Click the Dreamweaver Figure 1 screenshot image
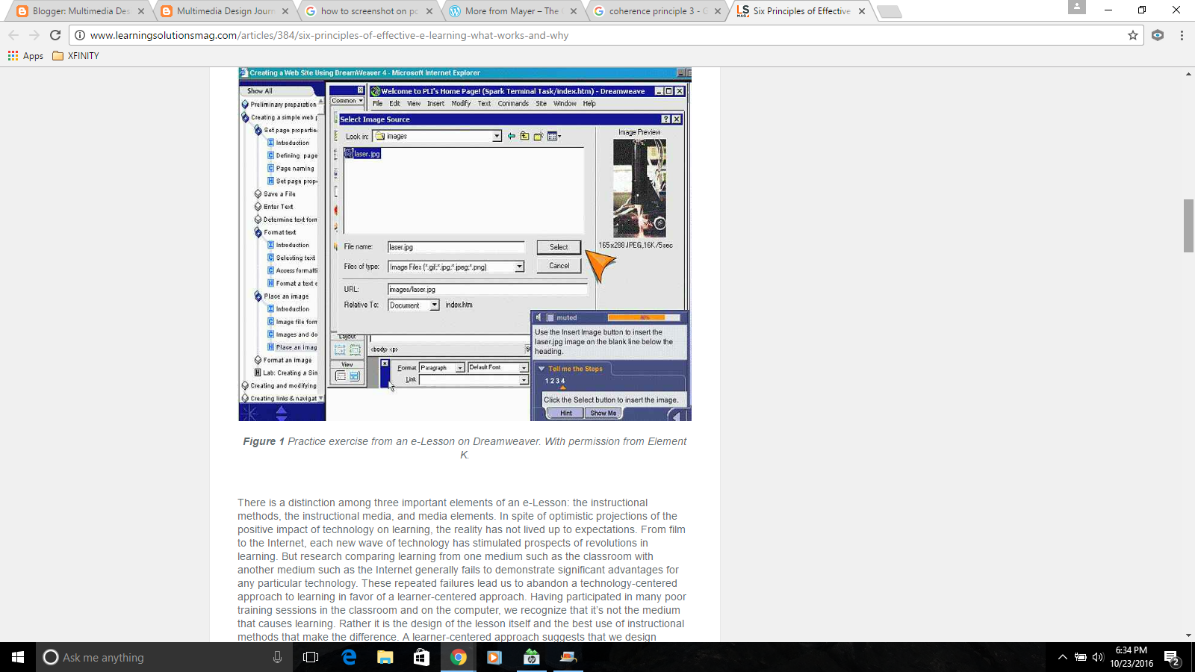Screen dimensions: 1195x672 tap(465, 244)
